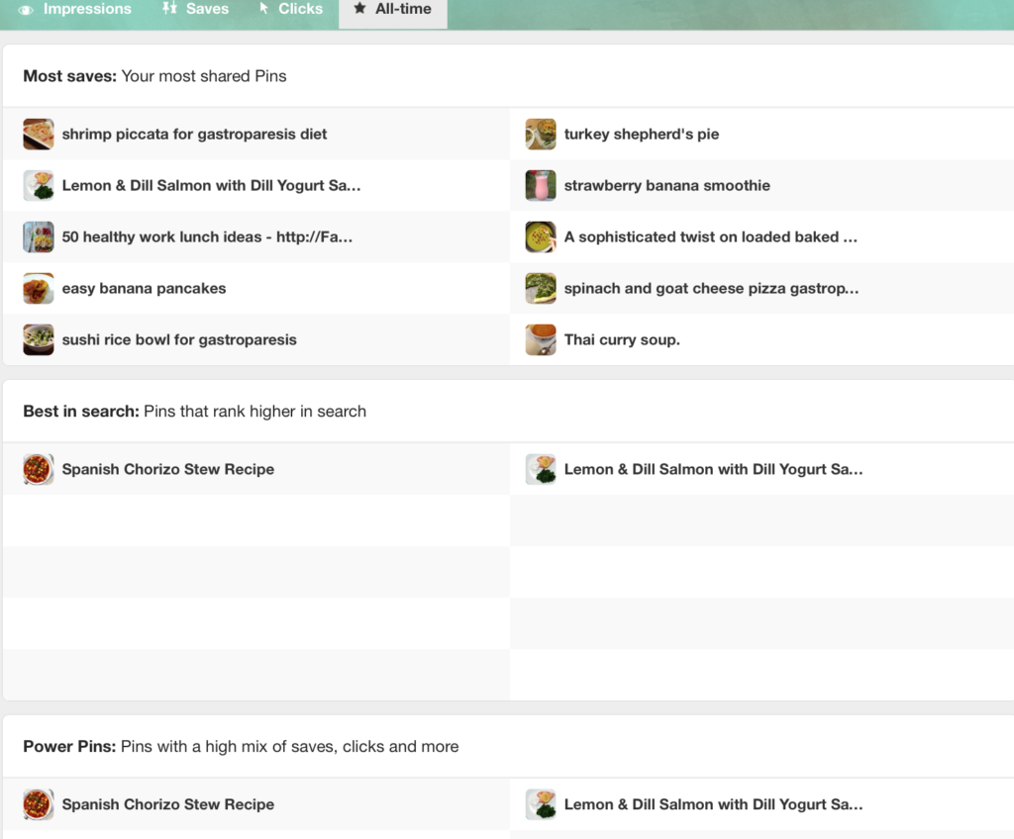Image resolution: width=1014 pixels, height=839 pixels.
Task: Click Spanish Chorizo Stew Recipe in Best in search
Action: click(x=167, y=470)
